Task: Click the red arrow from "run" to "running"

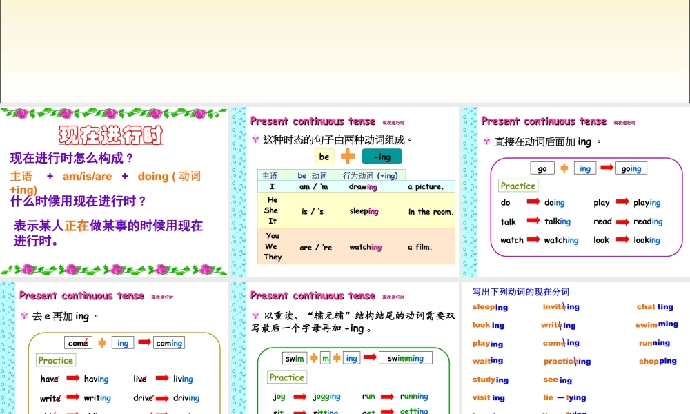Action: 386,396
